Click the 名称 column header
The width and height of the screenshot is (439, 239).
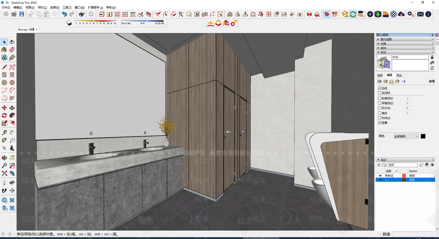click(x=391, y=171)
